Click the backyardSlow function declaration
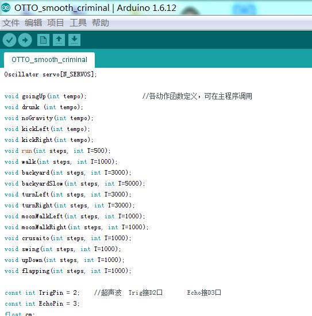 click(75, 184)
